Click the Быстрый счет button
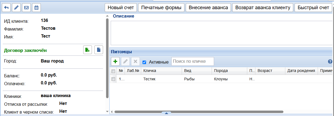This screenshot has width=334, height=116. (313, 8)
